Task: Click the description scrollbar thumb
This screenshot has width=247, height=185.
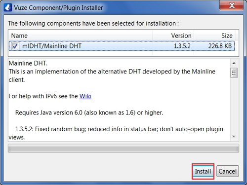Action: click(234, 73)
